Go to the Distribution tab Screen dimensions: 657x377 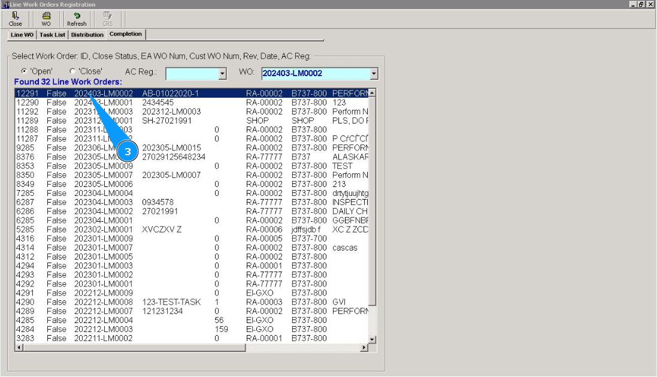click(87, 35)
